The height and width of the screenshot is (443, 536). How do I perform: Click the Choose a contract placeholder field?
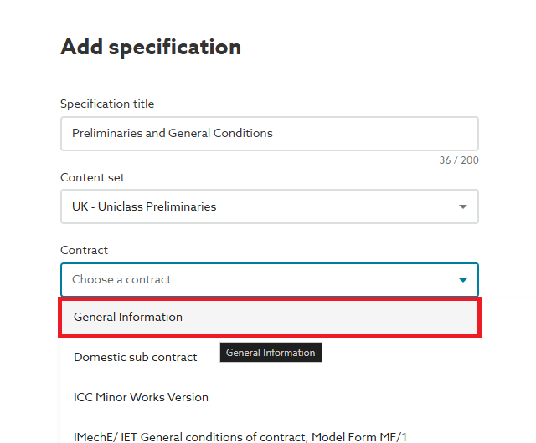pos(122,280)
